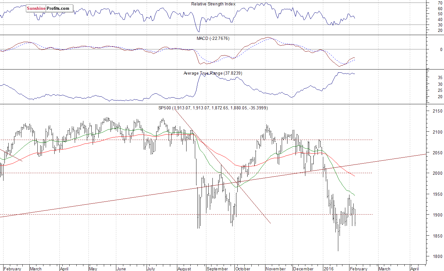Click the MACD zero axis value
Viewport: 444px width, 271px height.
pos(441,49)
